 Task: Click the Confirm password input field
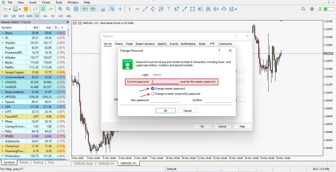(x=218, y=100)
